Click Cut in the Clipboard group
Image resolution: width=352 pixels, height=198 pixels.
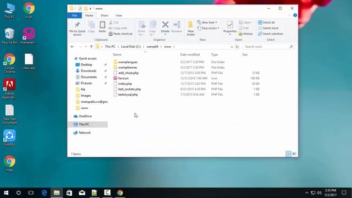(x=114, y=23)
